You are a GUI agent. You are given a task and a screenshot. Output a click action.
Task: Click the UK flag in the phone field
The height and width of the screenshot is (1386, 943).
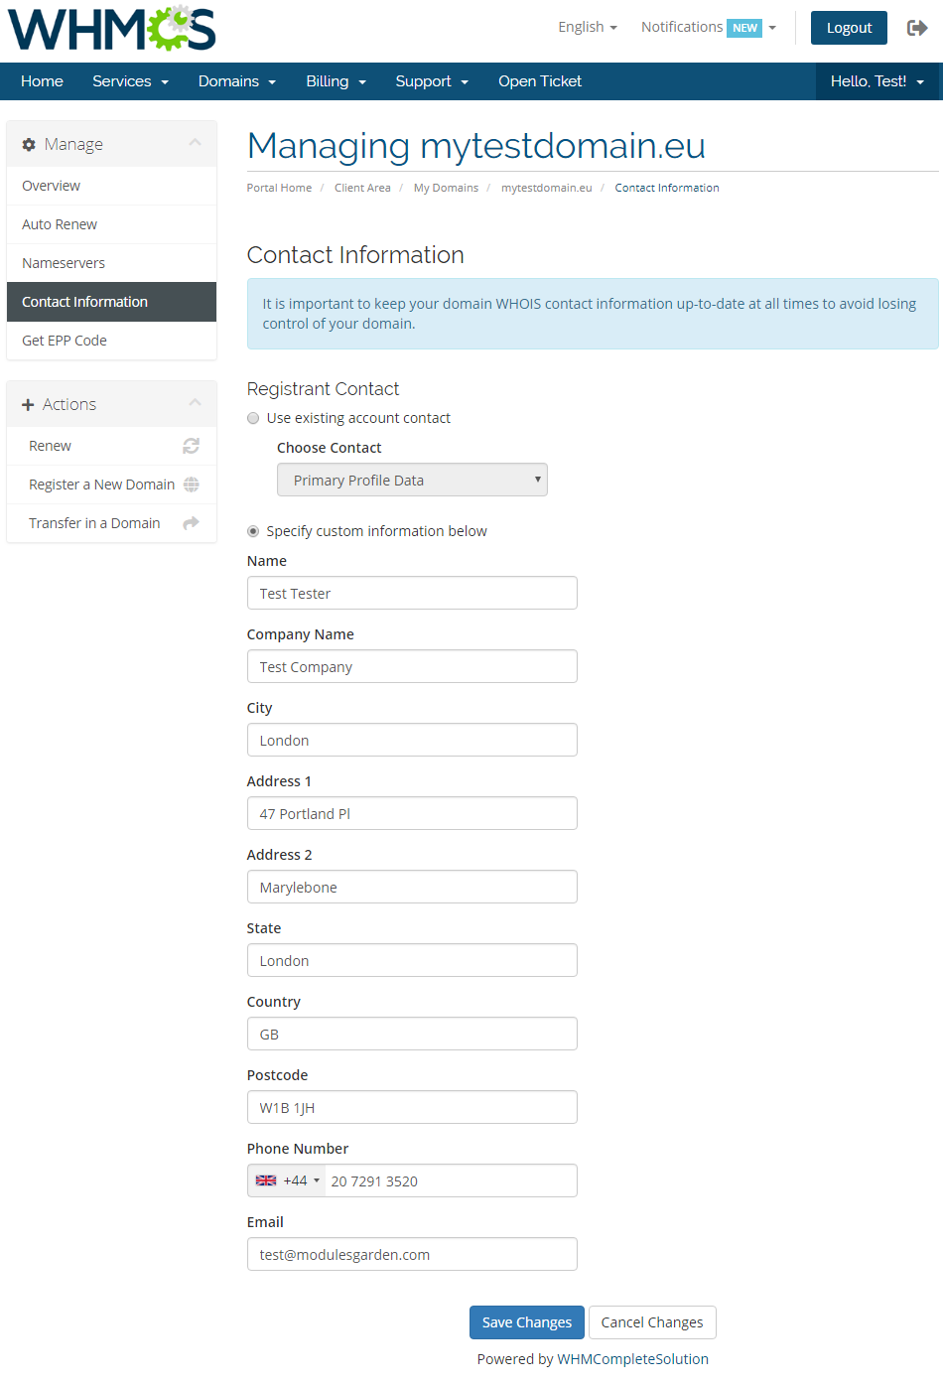266,1180
